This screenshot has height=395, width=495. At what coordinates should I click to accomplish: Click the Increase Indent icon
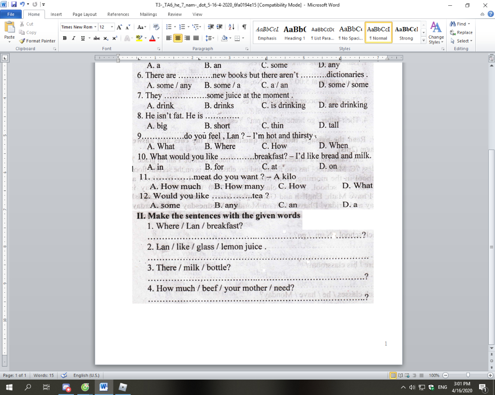pos(219,27)
